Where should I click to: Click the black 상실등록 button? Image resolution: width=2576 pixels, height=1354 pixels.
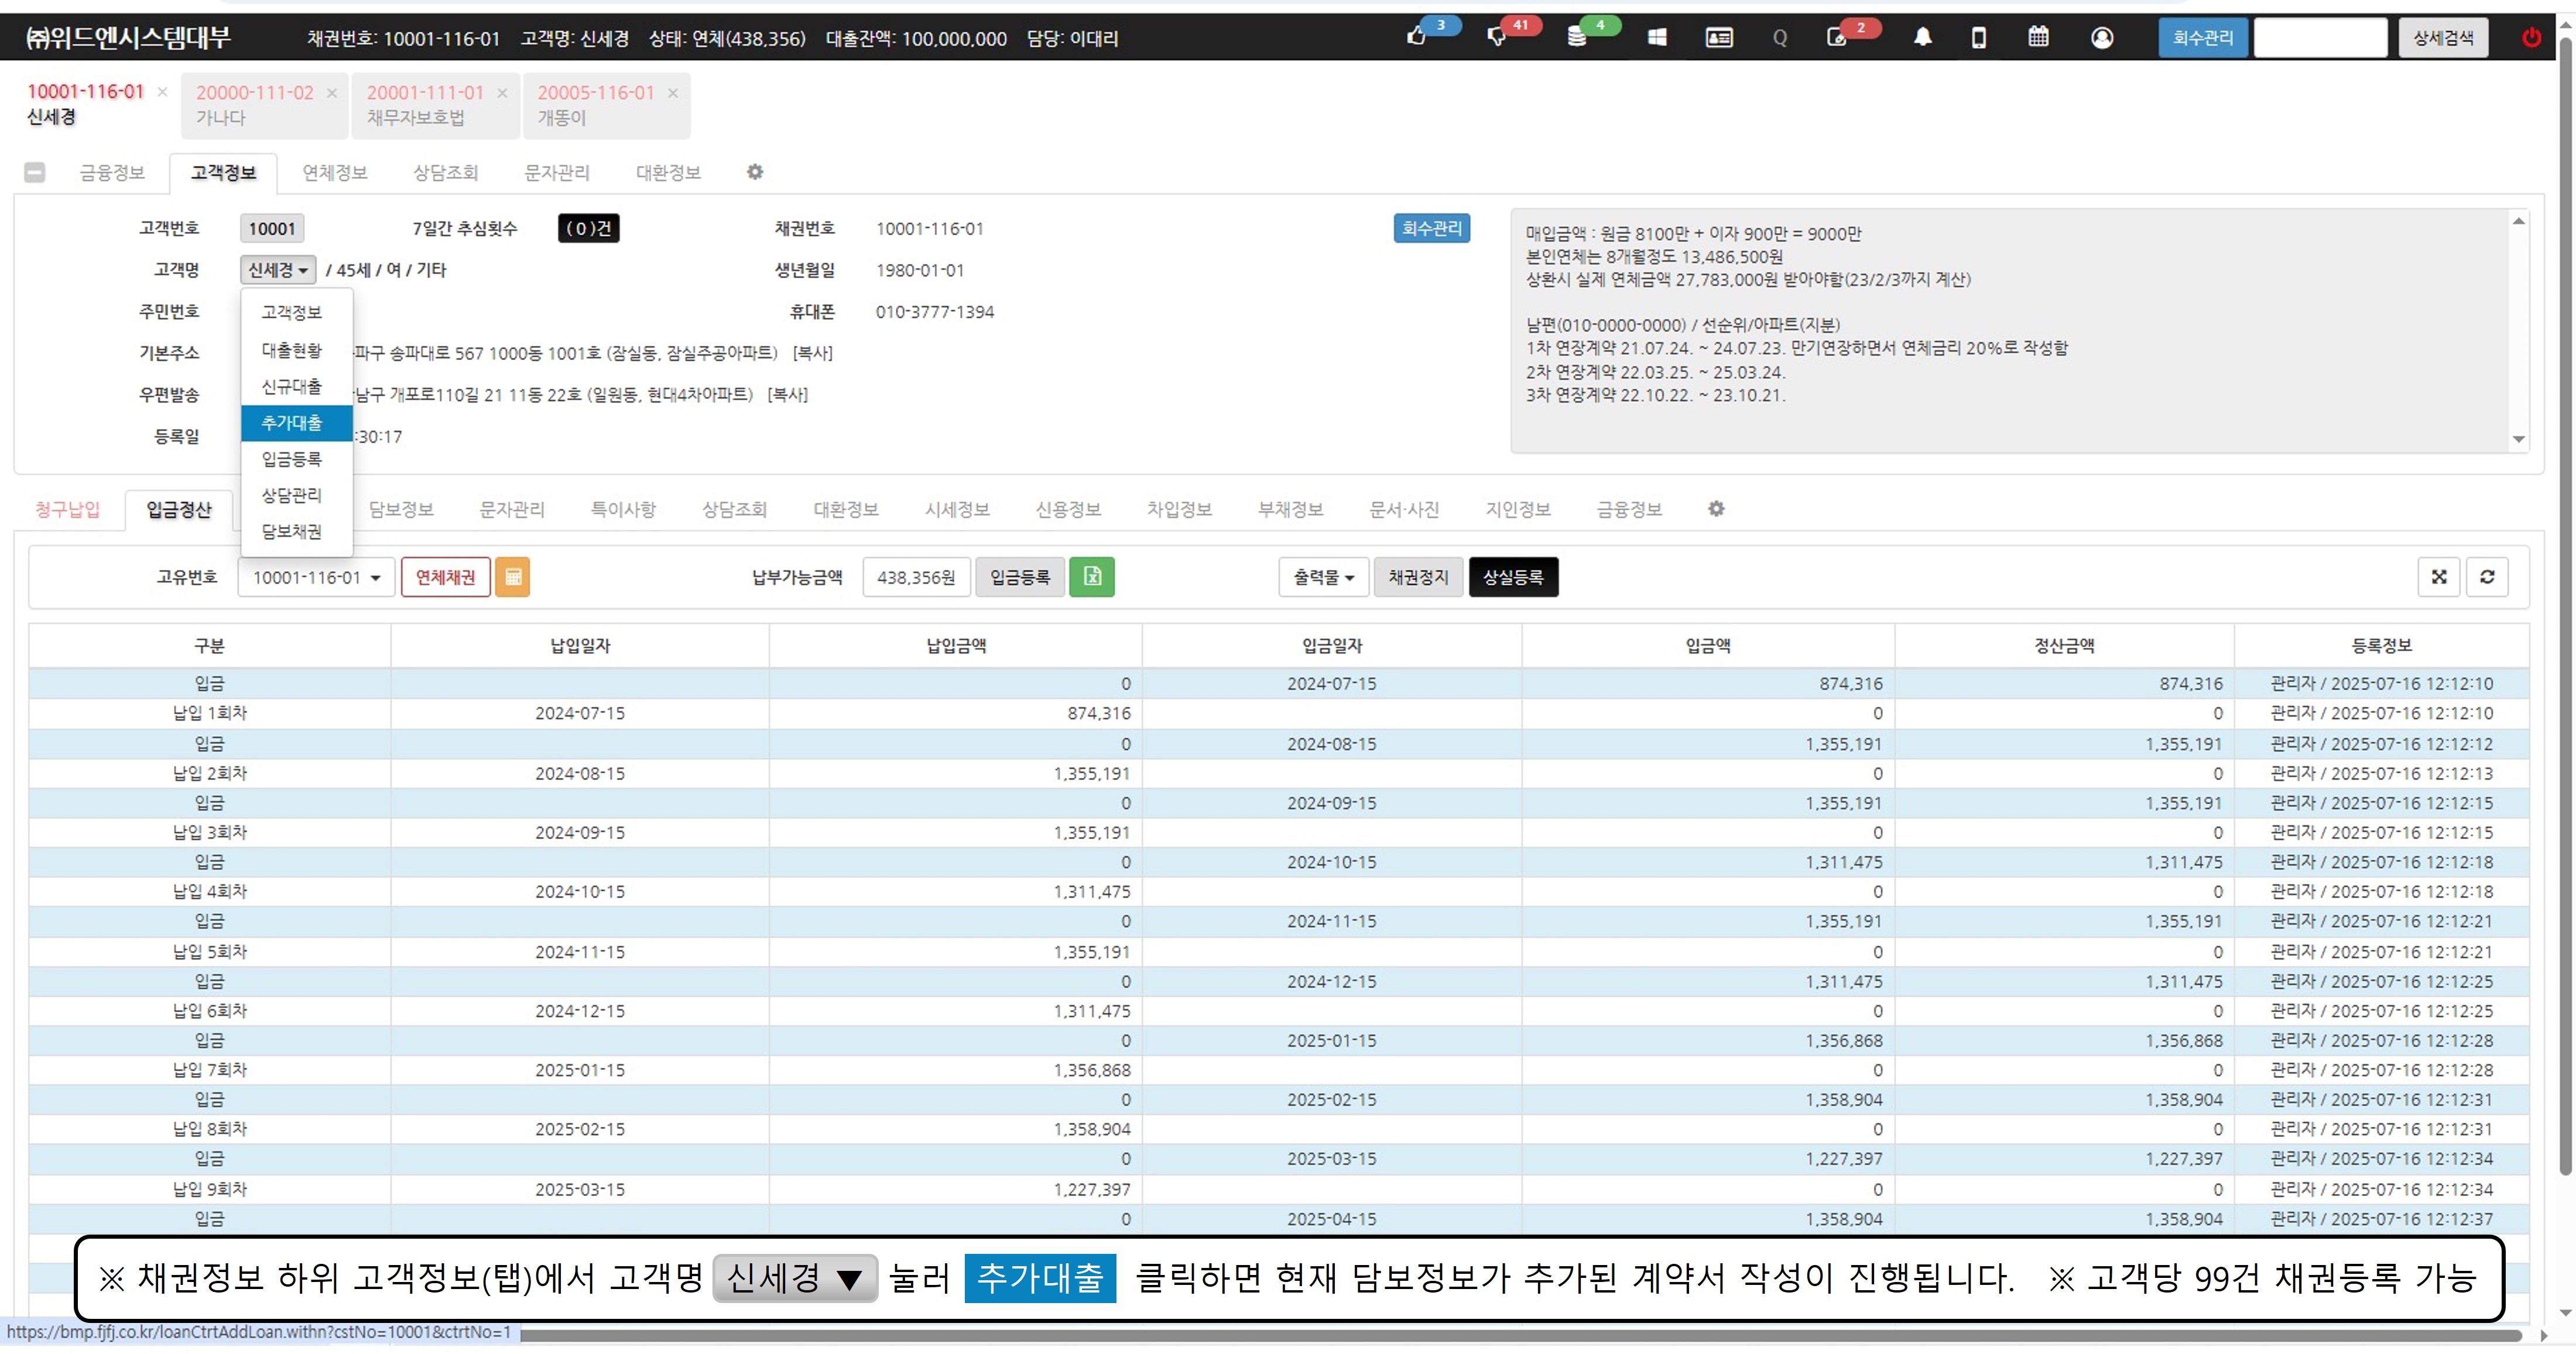tap(1512, 577)
